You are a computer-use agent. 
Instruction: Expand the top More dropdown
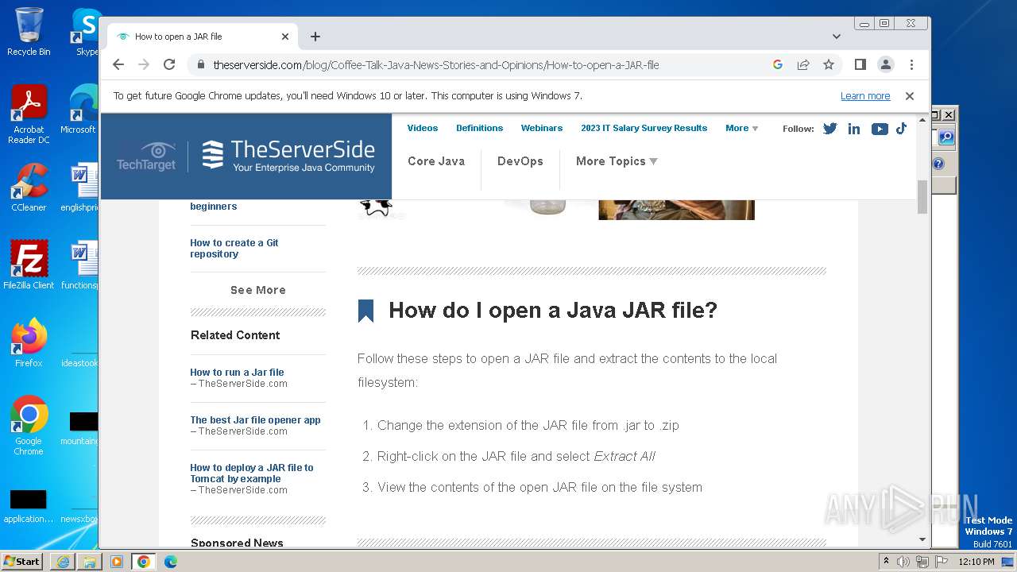tap(741, 128)
